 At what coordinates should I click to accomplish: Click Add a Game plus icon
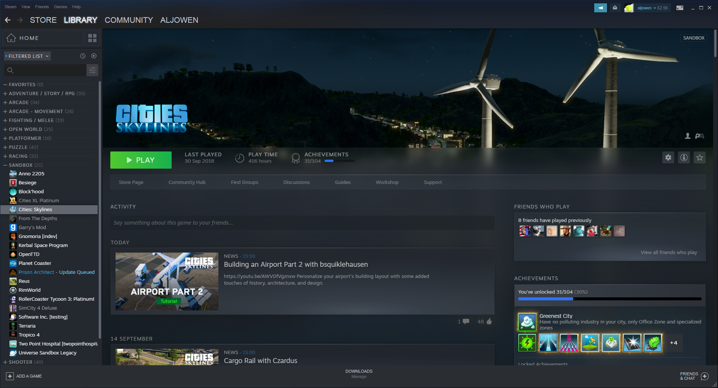10,376
